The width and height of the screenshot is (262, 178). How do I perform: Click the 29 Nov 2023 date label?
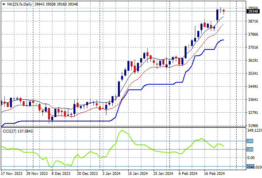pos(37,174)
